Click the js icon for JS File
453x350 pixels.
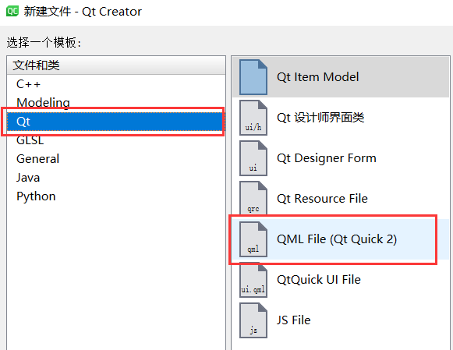[x=253, y=320]
